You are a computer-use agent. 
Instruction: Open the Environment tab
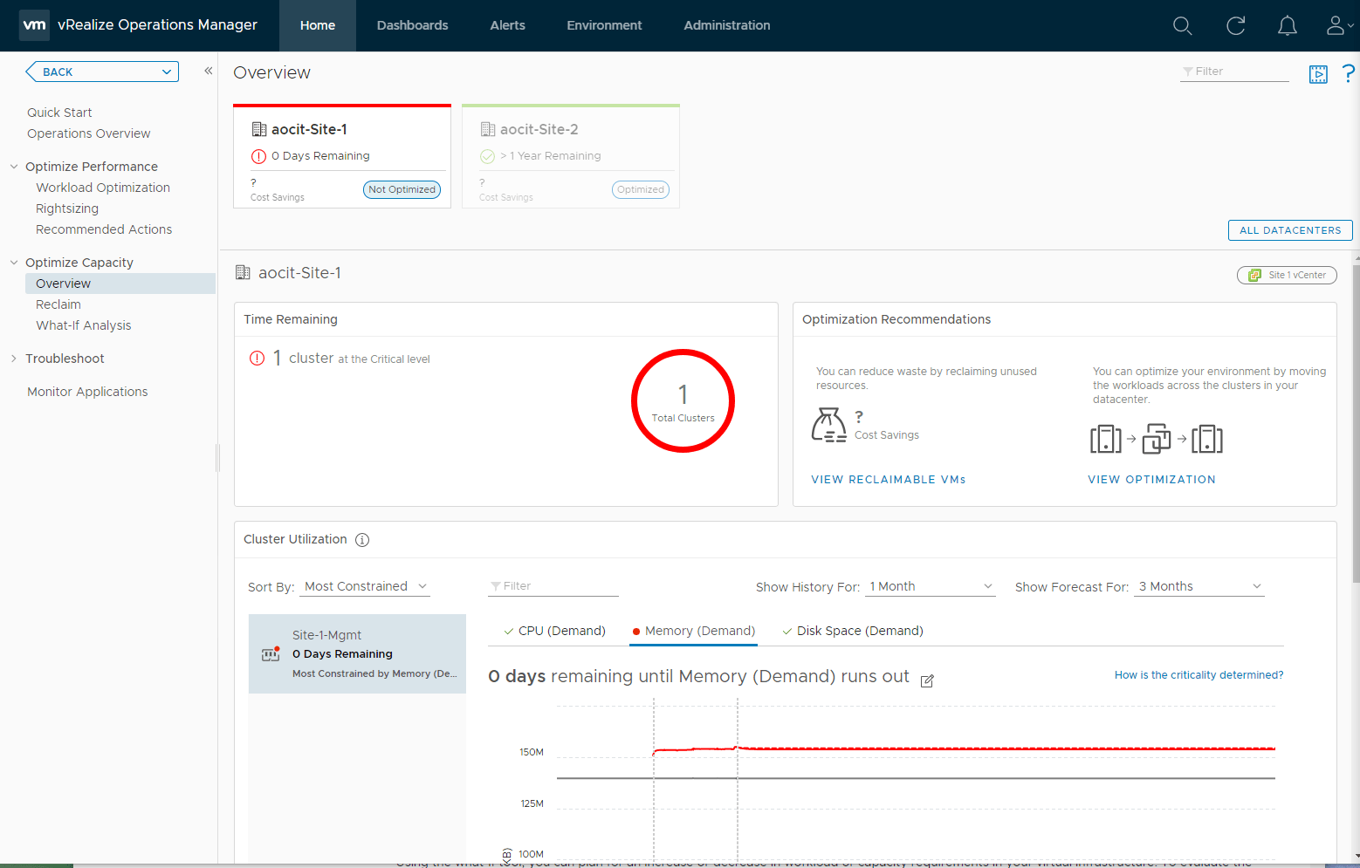pyautogui.click(x=604, y=26)
